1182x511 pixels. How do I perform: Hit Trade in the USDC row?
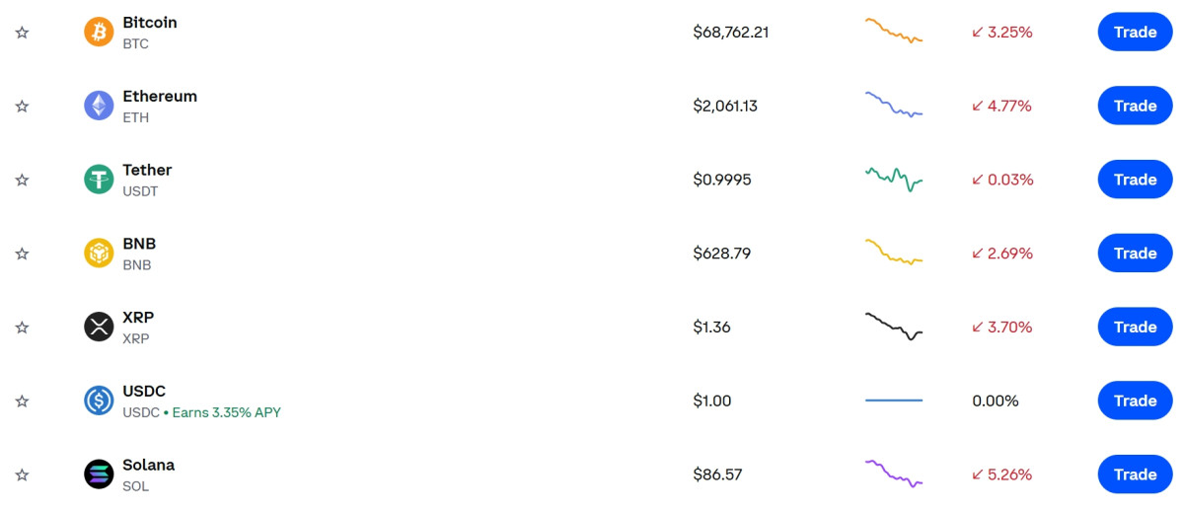[1135, 401]
